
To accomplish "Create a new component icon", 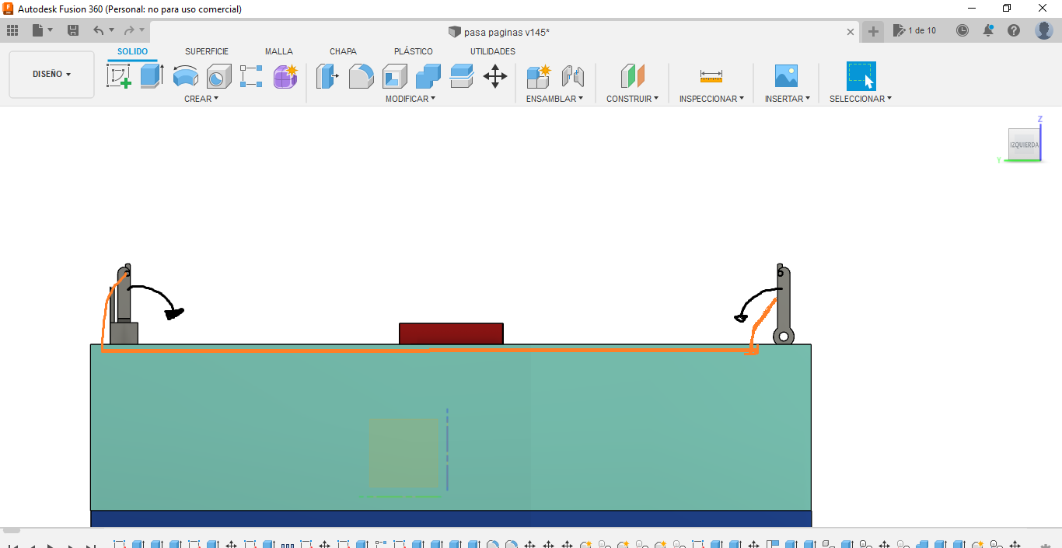I will coord(538,76).
